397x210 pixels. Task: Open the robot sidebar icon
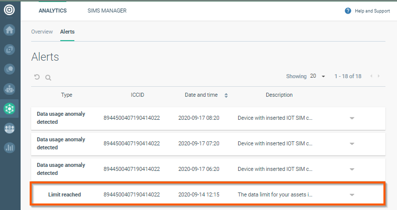click(x=10, y=89)
